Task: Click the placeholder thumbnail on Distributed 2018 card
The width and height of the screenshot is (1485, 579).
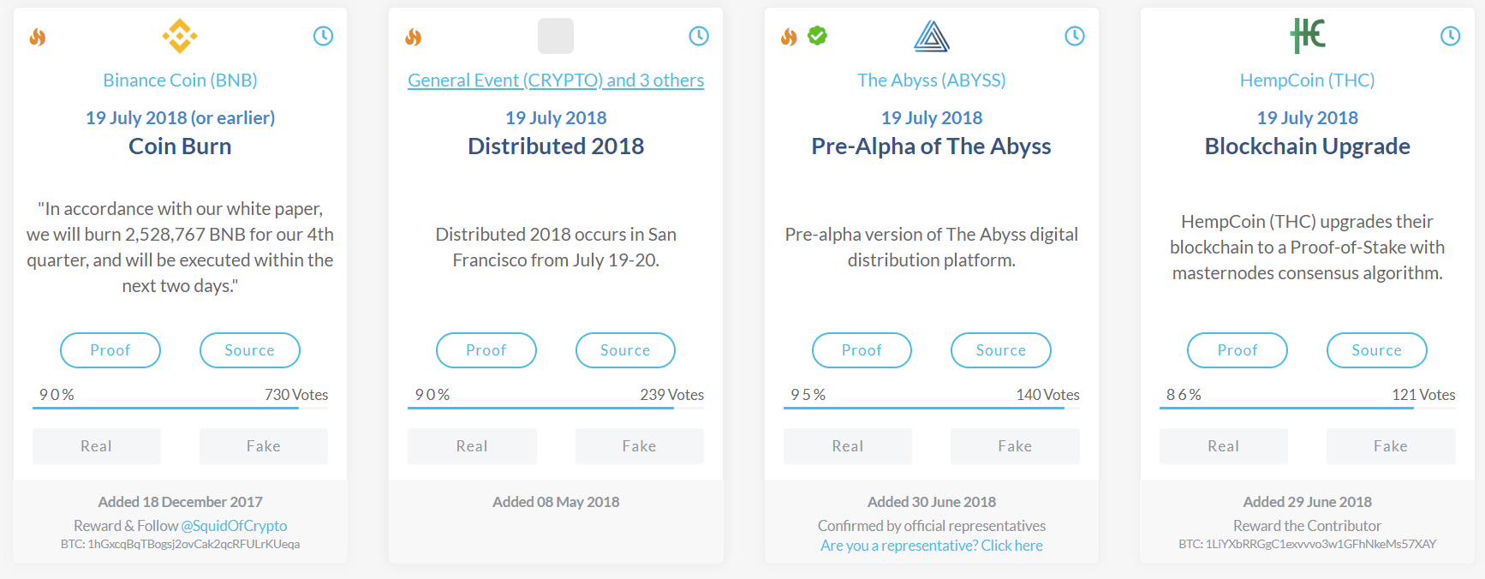Action: (x=556, y=36)
